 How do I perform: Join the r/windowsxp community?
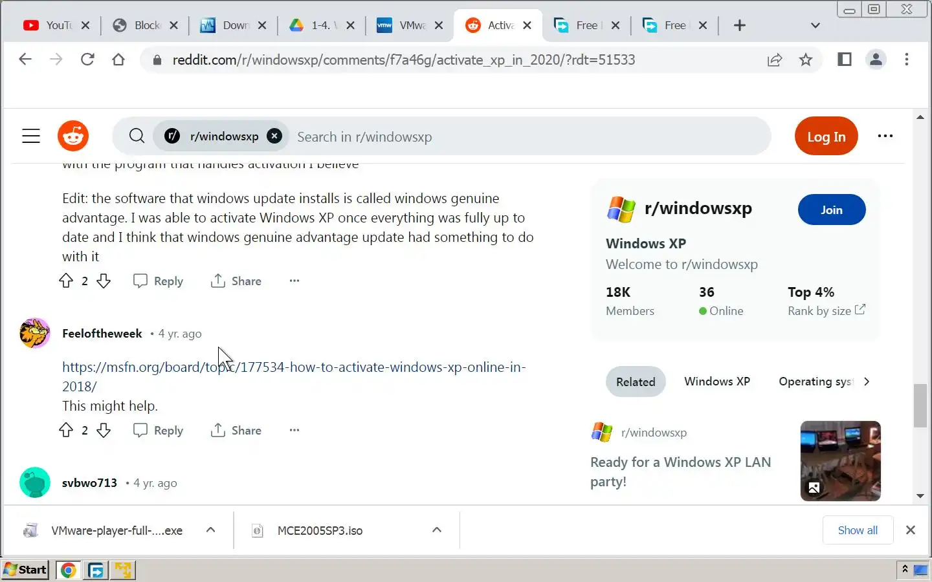832,210
